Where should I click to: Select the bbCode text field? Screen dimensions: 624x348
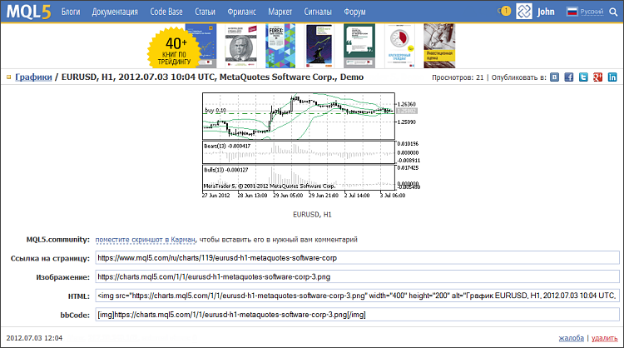[x=357, y=315]
